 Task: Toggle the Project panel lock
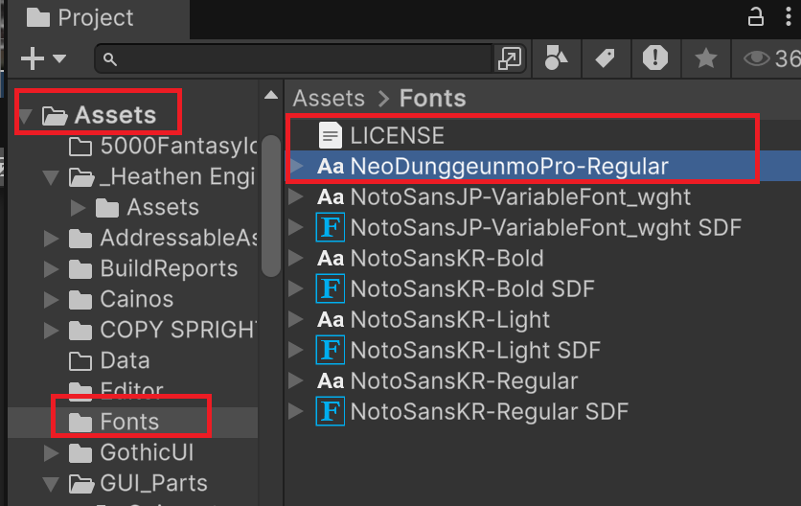pyautogui.click(x=756, y=17)
